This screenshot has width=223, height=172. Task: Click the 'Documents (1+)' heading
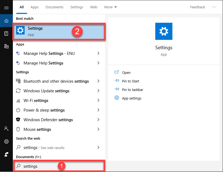click(28, 157)
